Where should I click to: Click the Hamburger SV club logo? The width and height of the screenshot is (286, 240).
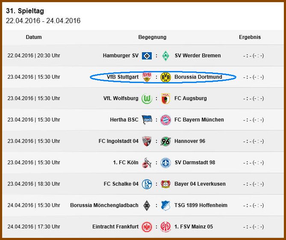(x=147, y=56)
